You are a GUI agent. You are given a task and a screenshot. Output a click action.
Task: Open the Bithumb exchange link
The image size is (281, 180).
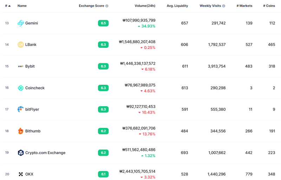tap(33, 131)
